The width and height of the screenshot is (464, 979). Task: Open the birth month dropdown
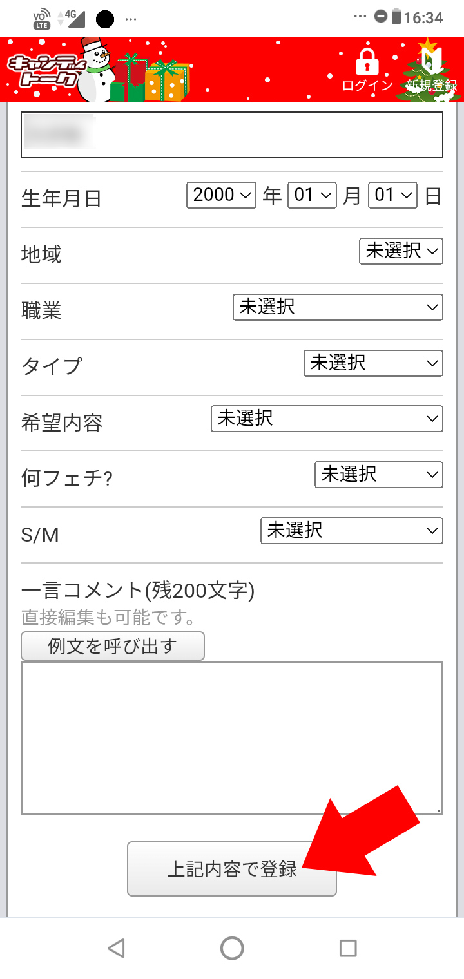312,195
